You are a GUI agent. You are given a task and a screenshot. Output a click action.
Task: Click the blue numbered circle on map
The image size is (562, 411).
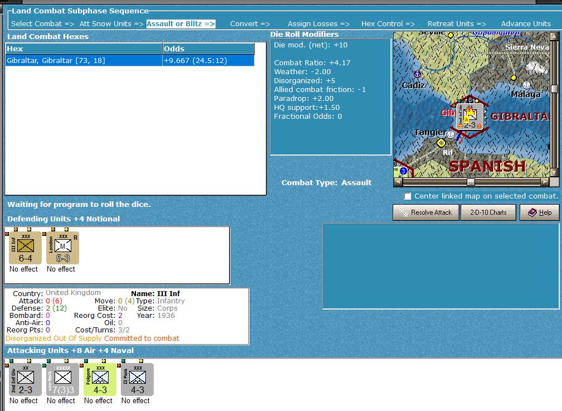point(403,171)
